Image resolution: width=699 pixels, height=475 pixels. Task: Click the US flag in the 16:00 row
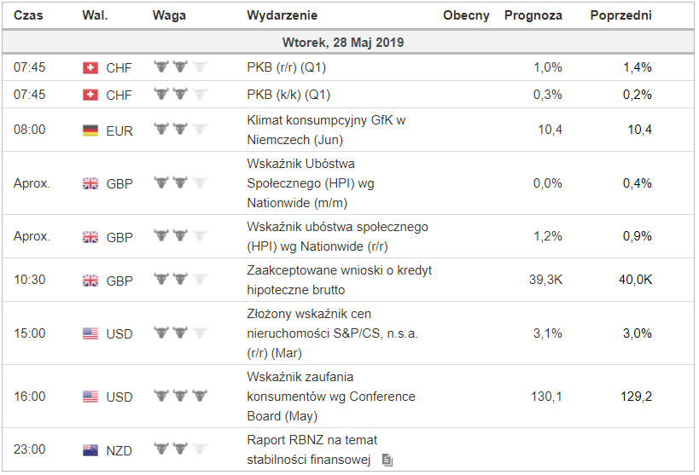[90, 397]
